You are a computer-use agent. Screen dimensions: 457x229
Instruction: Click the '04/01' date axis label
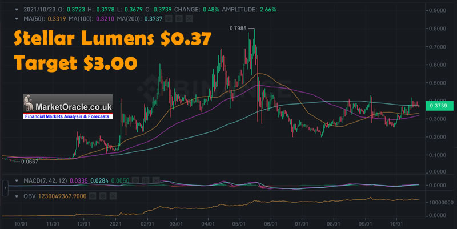click(x=208, y=224)
